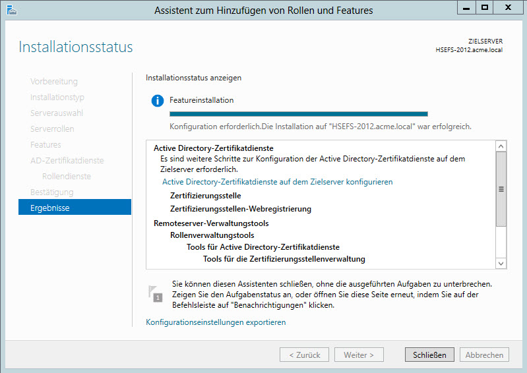This screenshot has height=373, width=527.
Task: Click the Active Directory-Zertifikatdienste heading
Action: [x=214, y=148]
